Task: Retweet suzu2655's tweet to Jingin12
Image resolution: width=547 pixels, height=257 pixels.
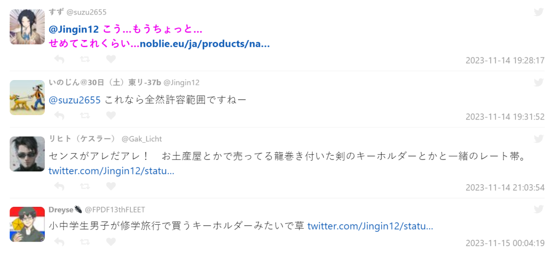Action: coord(85,59)
